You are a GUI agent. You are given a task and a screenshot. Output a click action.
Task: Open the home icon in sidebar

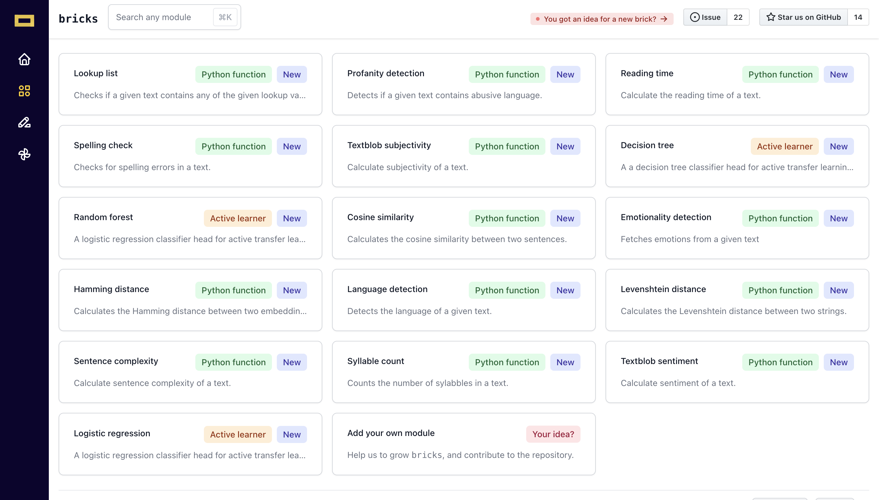tap(24, 59)
